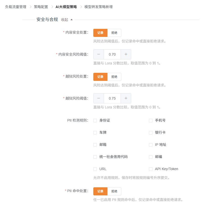The height and width of the screenshot is (205, 220).
Task: Tick the IP 地址 checkbox
Action: (x=151, y=145)
